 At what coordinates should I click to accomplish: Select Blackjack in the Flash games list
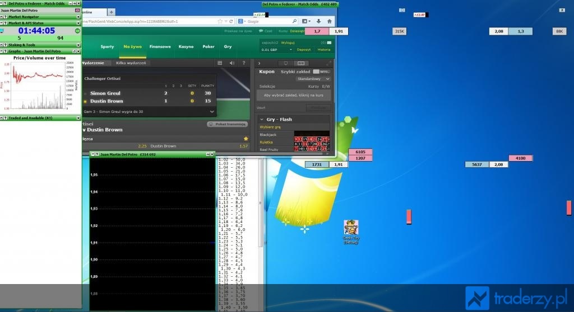[x=268, y=135]
